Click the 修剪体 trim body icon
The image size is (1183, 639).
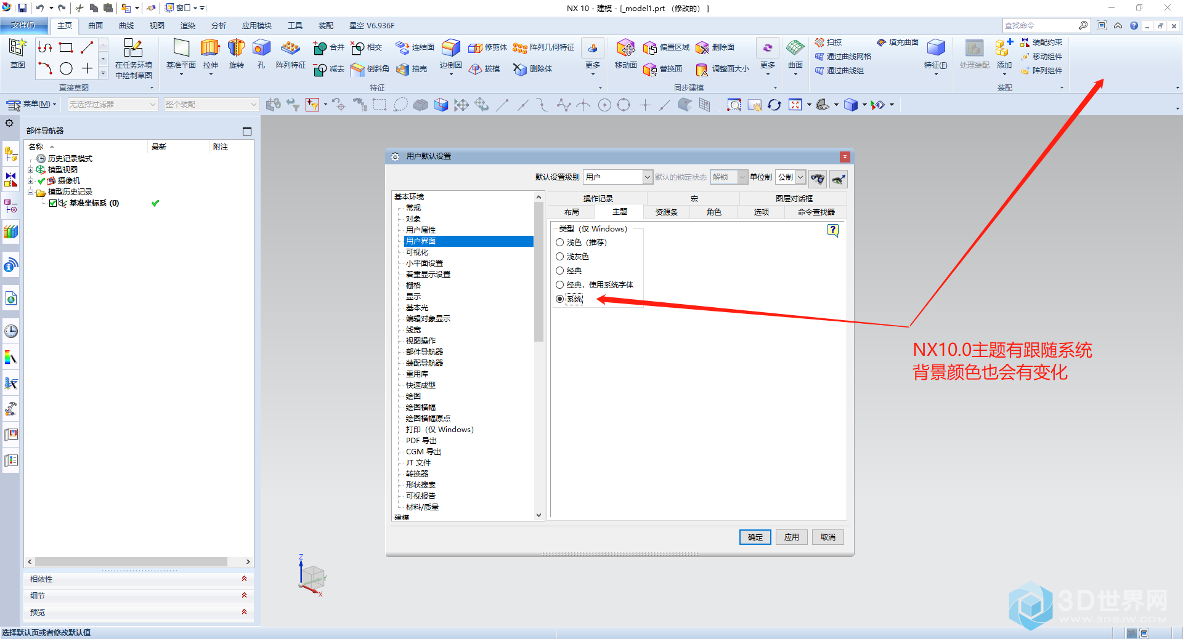[487, 47]
